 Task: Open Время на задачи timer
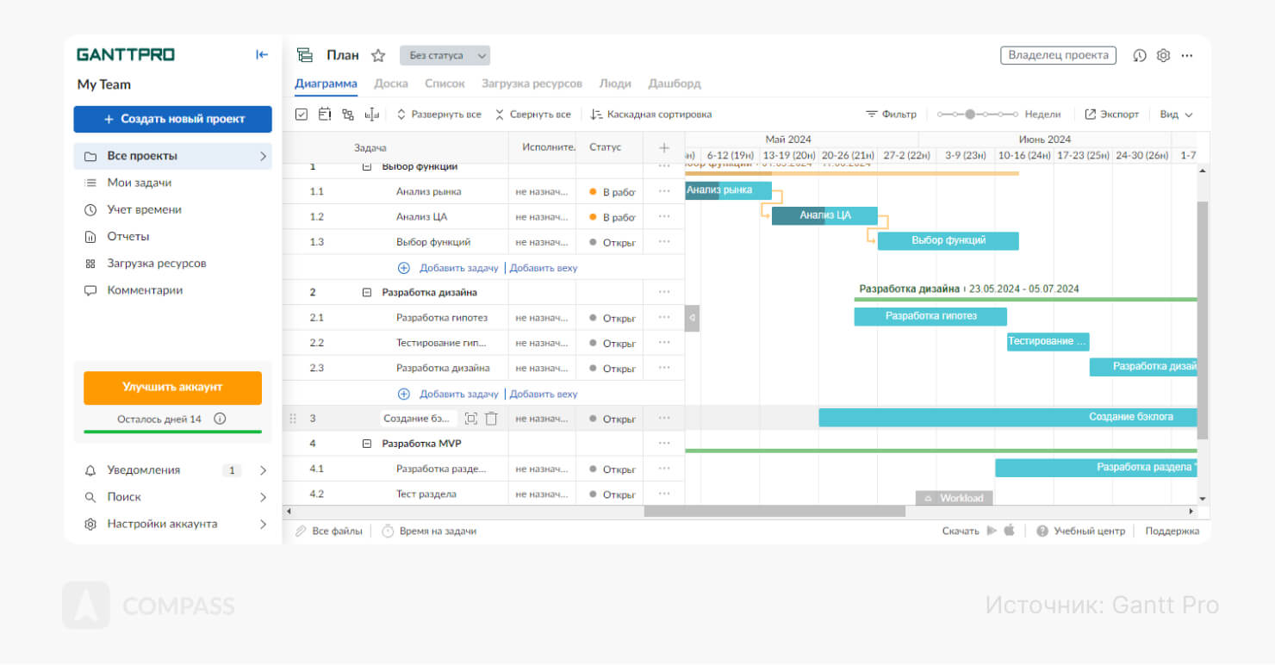[429, 531]
